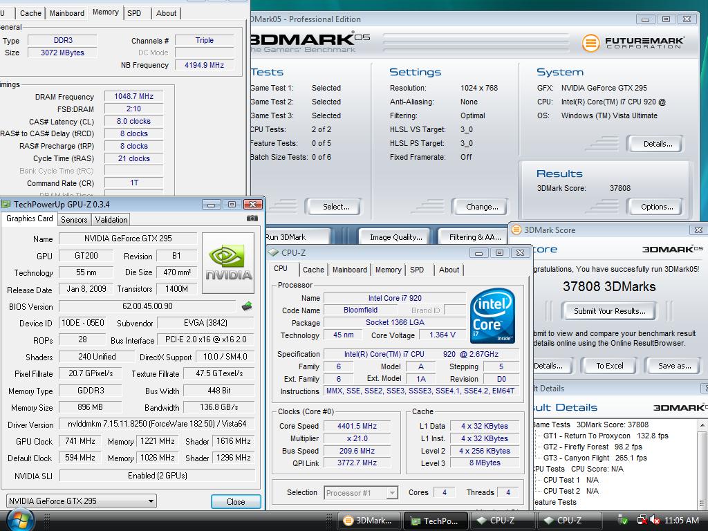
Task: Click the NVIDIA logo in GPU-Z
Action: pos(228,263)
